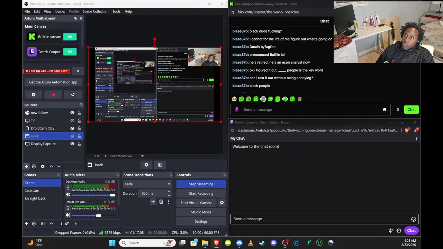Click the Stop Streaming button
Image resolution: width=443 pixels, height=249 pixels.
(201, 184)
